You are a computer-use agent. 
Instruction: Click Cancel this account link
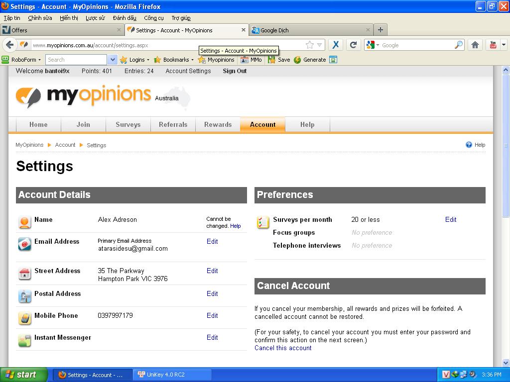[283, 348]
